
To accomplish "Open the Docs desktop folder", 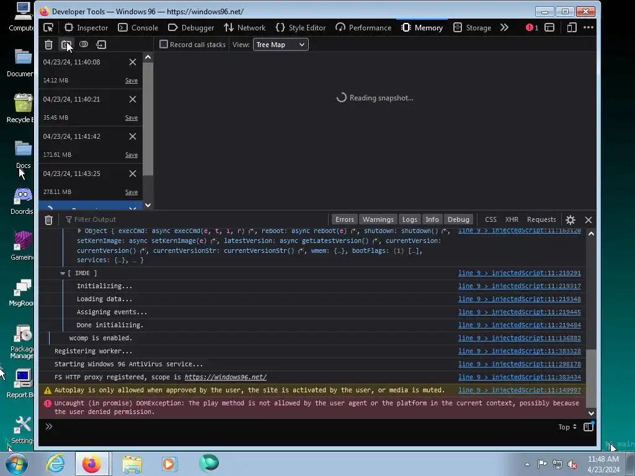I will (23, 154).
